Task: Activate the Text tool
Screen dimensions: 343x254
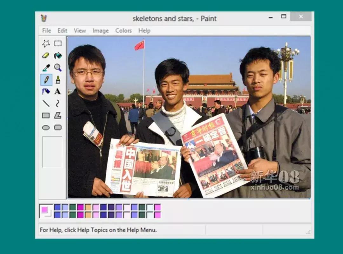Action: 57,91
